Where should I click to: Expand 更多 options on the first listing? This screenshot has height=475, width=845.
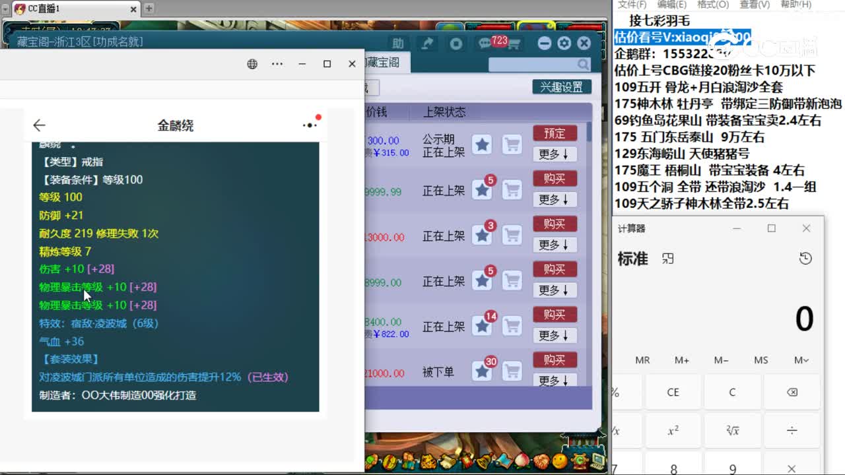(x=554, y=154)
